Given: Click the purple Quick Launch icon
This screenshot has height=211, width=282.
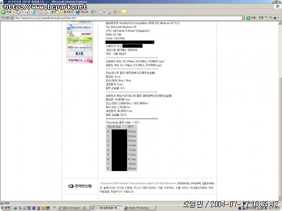Looking at the screenshot, I should click(x=38, y=208).
